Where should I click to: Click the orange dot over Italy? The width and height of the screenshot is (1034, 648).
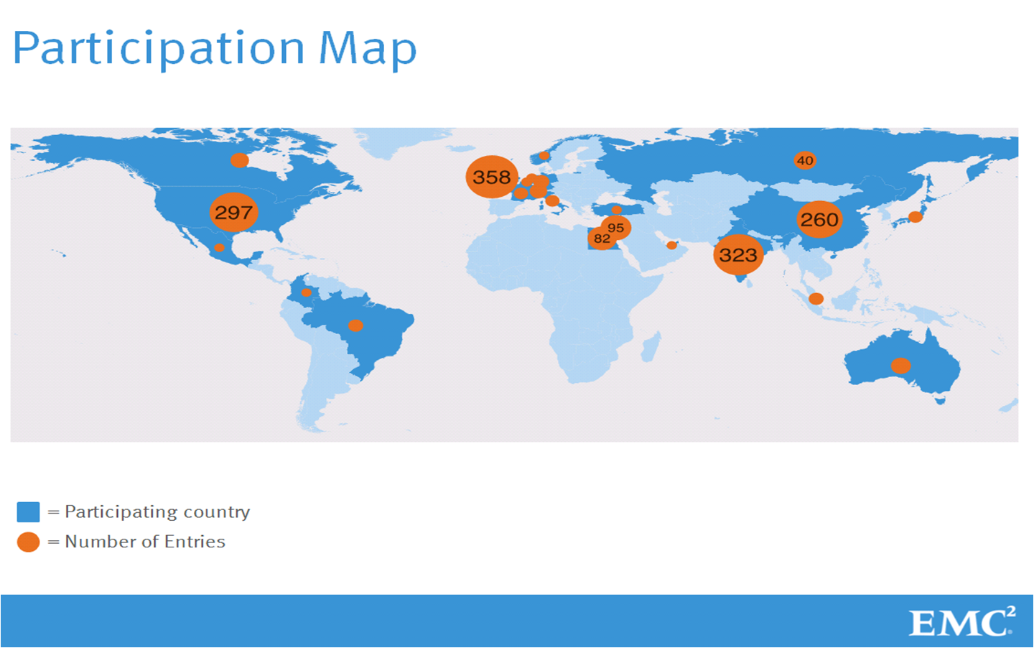pos(552,201)
